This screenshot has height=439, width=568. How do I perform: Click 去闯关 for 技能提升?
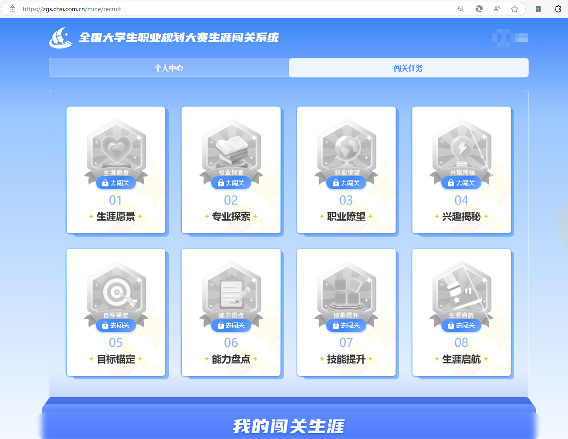(346, 325)
